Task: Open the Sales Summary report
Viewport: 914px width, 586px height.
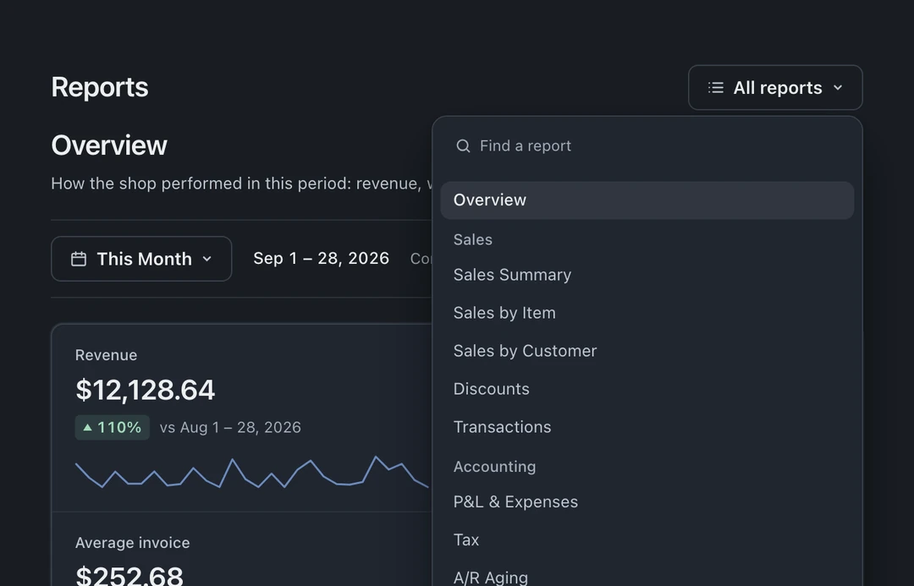Action: (647, 275)
